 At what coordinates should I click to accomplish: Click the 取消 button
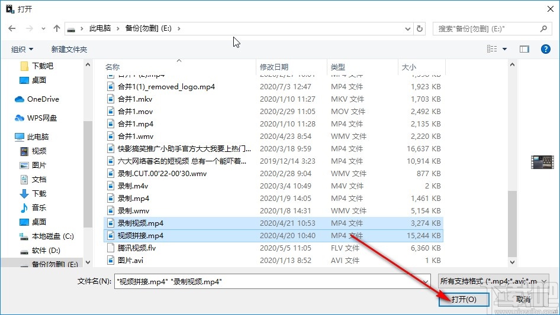pyautogui.click(x=523, y=299)
